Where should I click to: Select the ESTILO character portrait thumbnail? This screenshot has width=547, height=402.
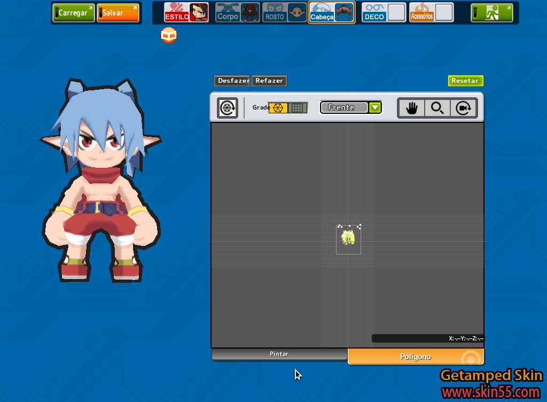click(x=199, y=12)
